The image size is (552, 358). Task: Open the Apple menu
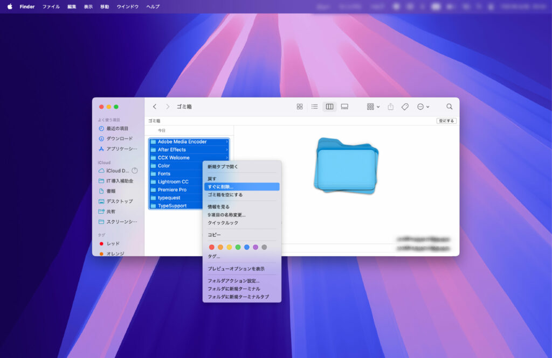click(x=10, y=6)
